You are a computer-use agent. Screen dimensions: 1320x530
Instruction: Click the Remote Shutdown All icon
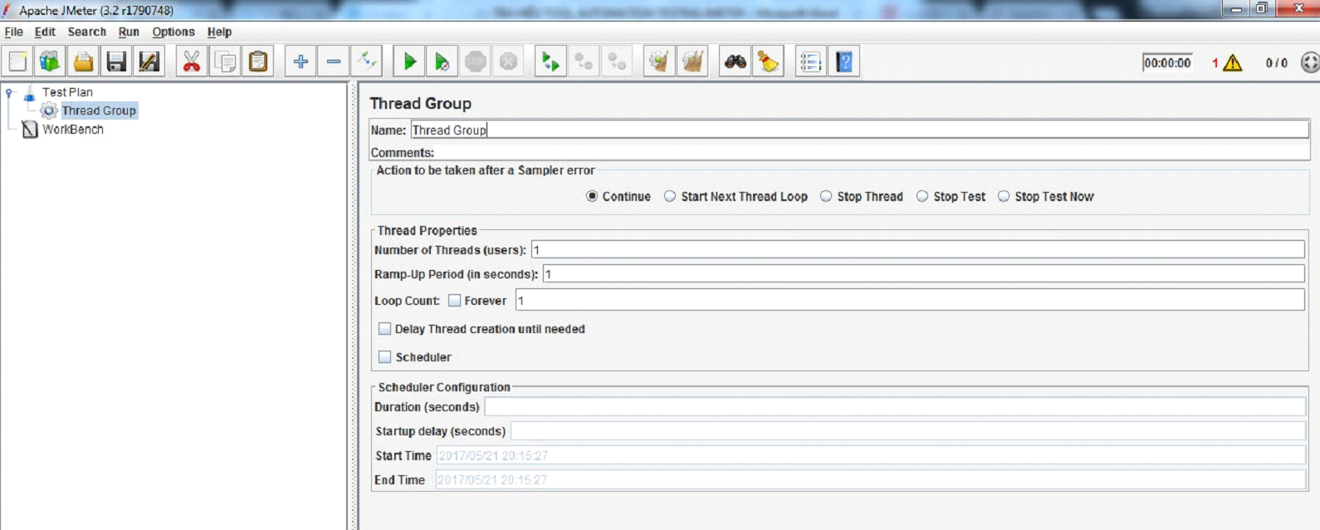pyautogui.click(x=617, y=61)
